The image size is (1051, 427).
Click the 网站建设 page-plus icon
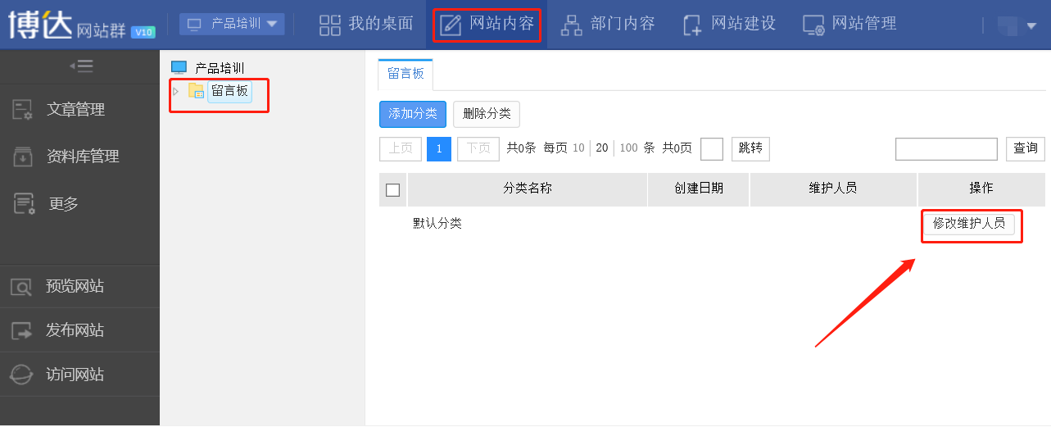click(x=692, y=25)
